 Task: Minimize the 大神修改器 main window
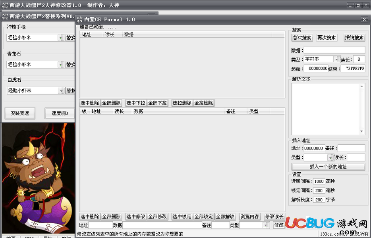click(x=351, y=5)
